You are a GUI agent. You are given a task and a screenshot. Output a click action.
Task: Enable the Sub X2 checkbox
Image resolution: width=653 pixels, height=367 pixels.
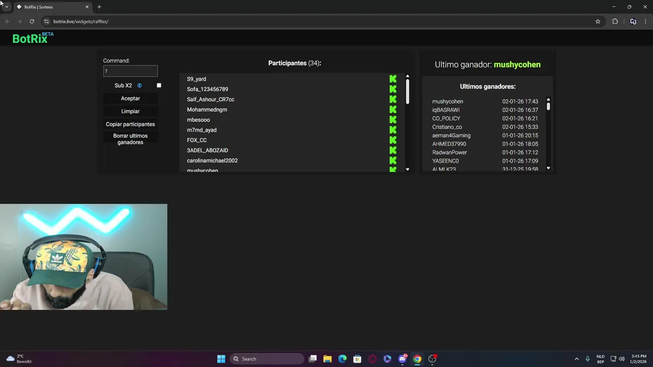pyautogui.click(x=159, y=86)
